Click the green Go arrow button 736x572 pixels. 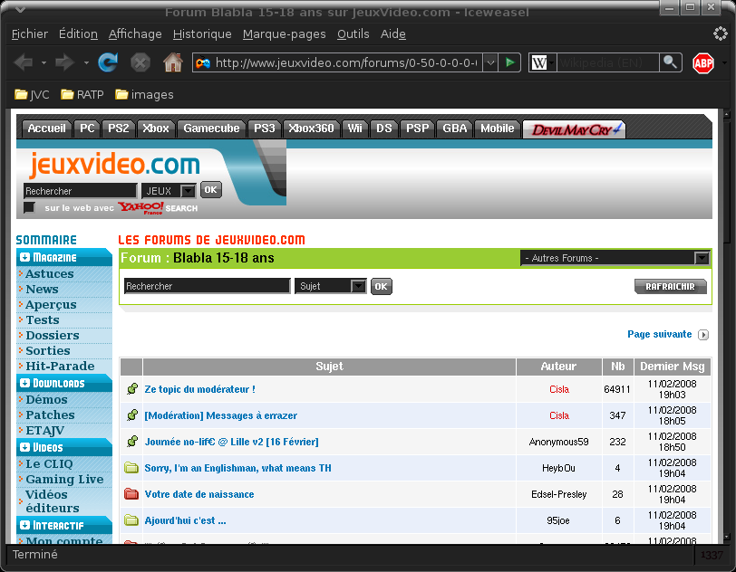click(509, 62)
